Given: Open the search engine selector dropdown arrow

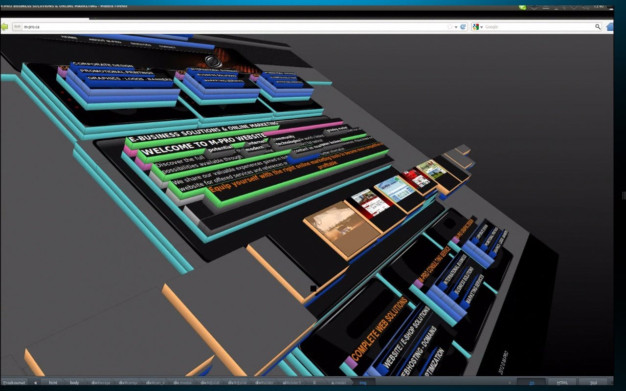Looking at the screenshot, I should [481, 27].
